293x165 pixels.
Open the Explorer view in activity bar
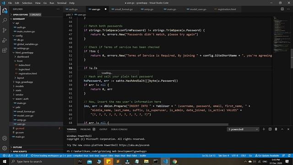point(5,11)
